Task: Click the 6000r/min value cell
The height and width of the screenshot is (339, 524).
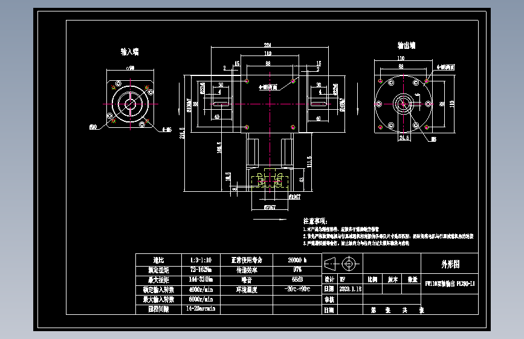Action: coord(201,299)
